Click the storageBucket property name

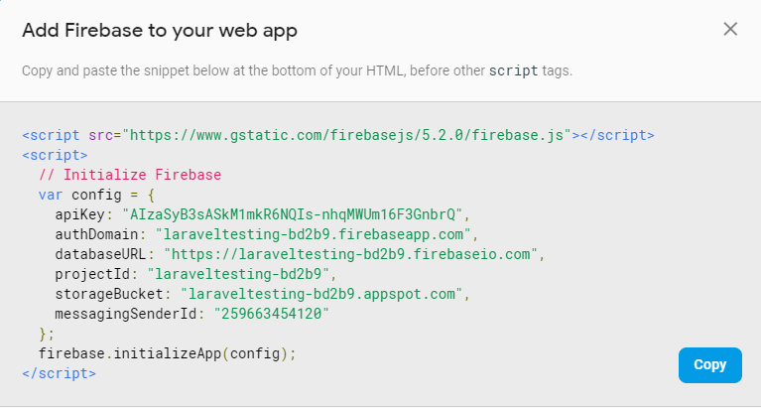coord(109,294)
